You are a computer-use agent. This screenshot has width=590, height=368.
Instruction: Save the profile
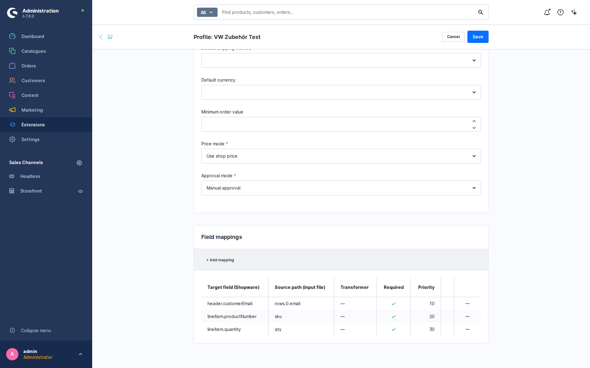(x=478, y=37)
